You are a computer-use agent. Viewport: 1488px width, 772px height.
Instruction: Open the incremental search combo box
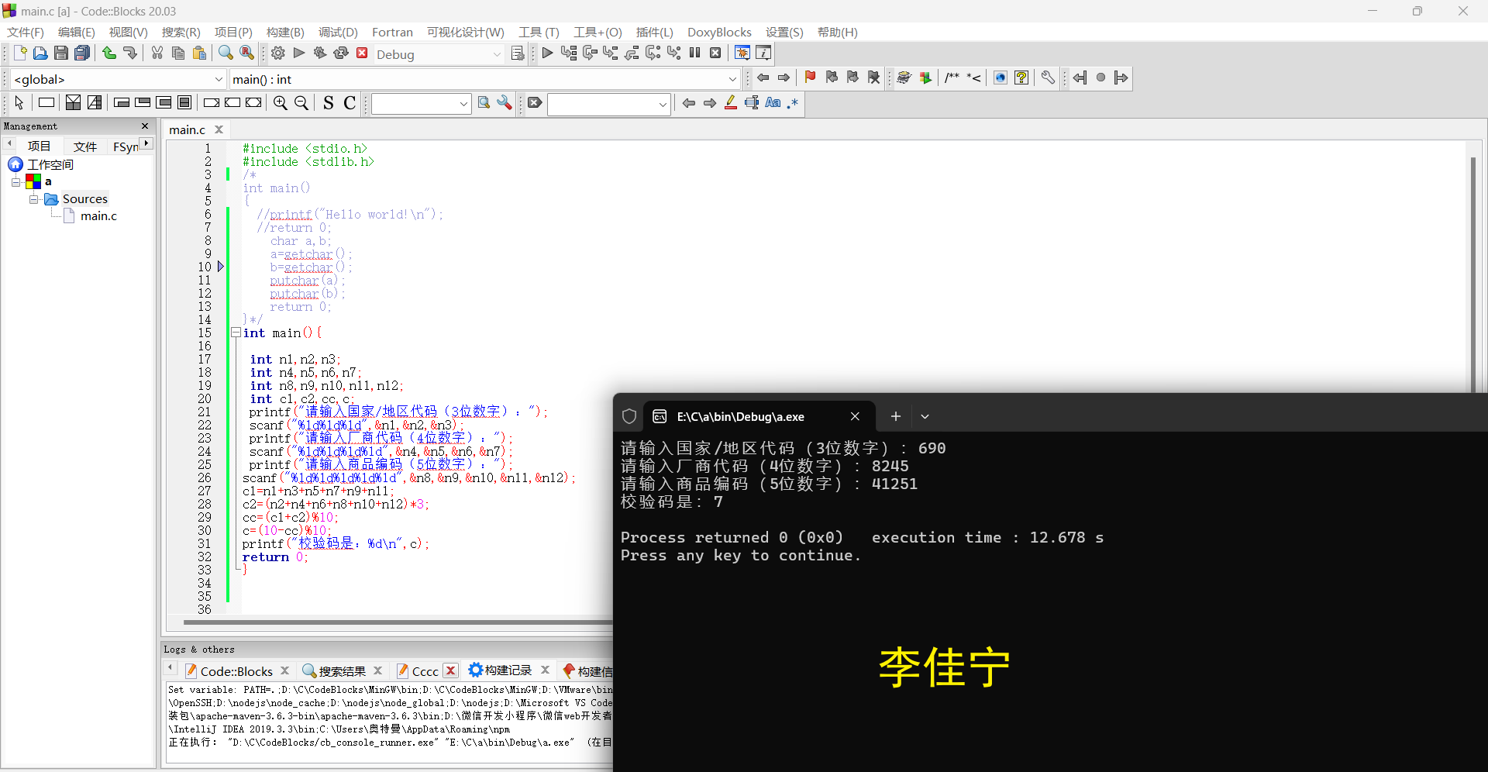click(609, 103)
